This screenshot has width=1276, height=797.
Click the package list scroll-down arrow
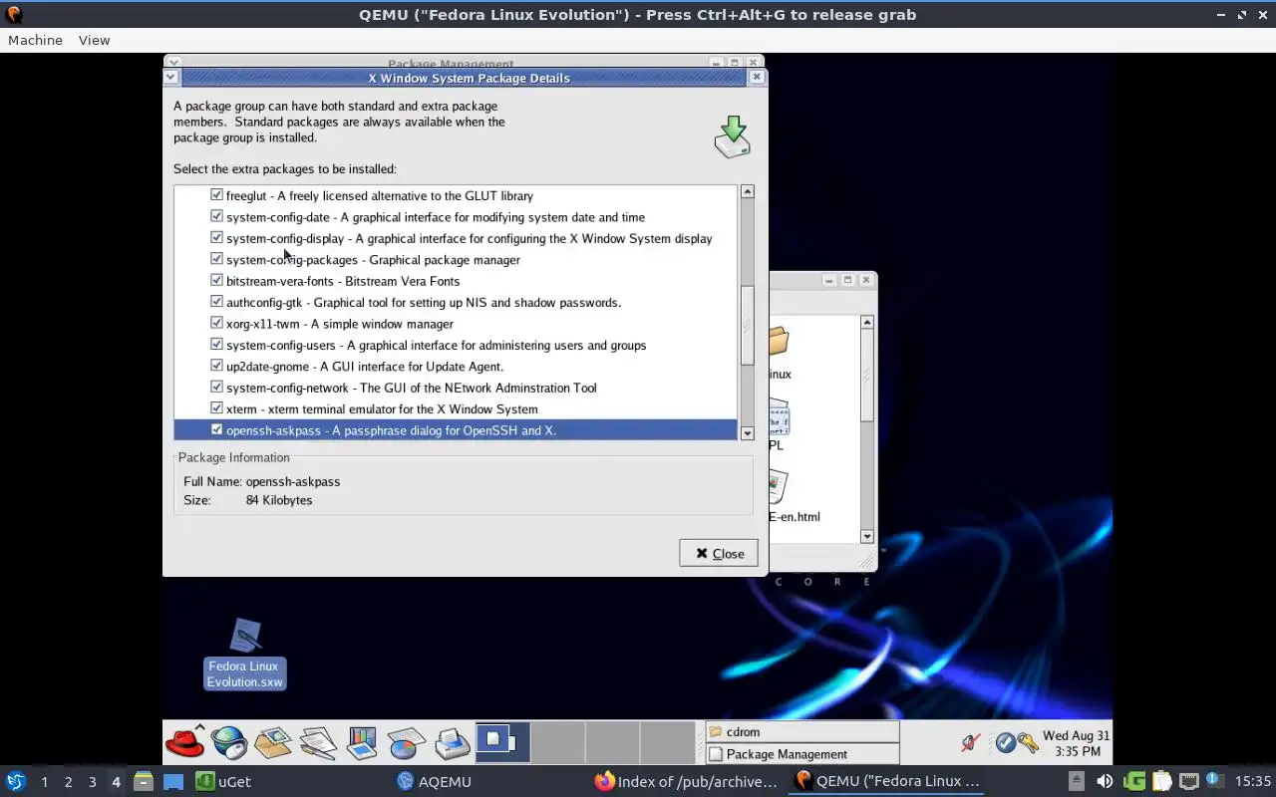tap(747, 433)
